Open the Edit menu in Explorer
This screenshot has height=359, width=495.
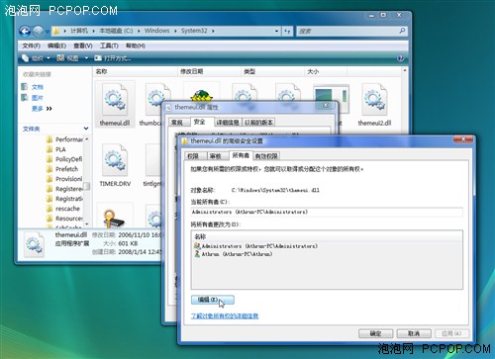tap(56, 45)
